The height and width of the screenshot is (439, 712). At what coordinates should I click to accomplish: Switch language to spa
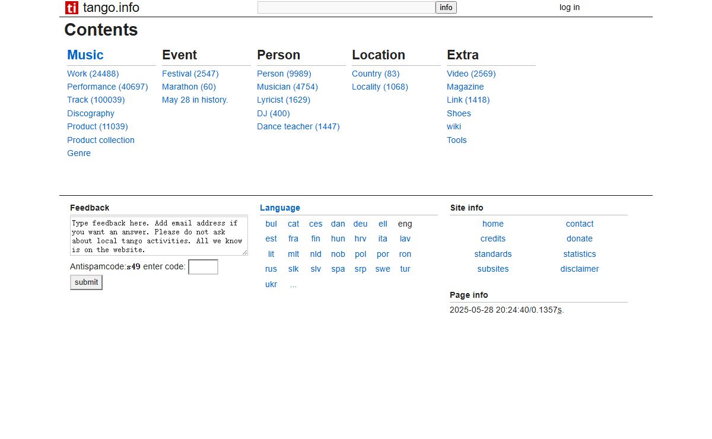point(338,269)
